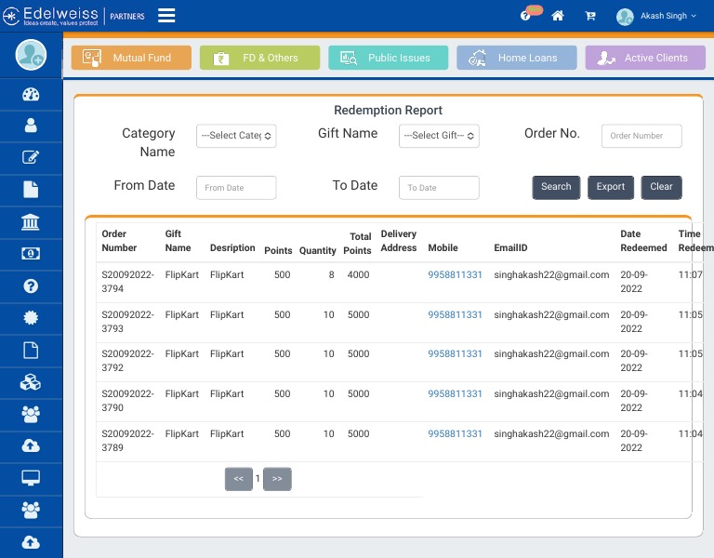Expand the Select Category dropdown
This screenshot has height=558, width=714.
coord(236,136)
